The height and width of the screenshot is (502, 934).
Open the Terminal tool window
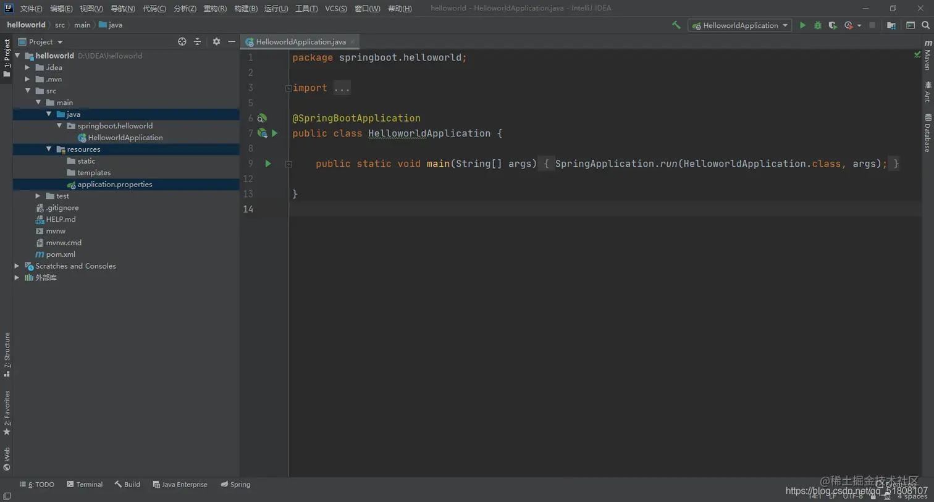85,485
